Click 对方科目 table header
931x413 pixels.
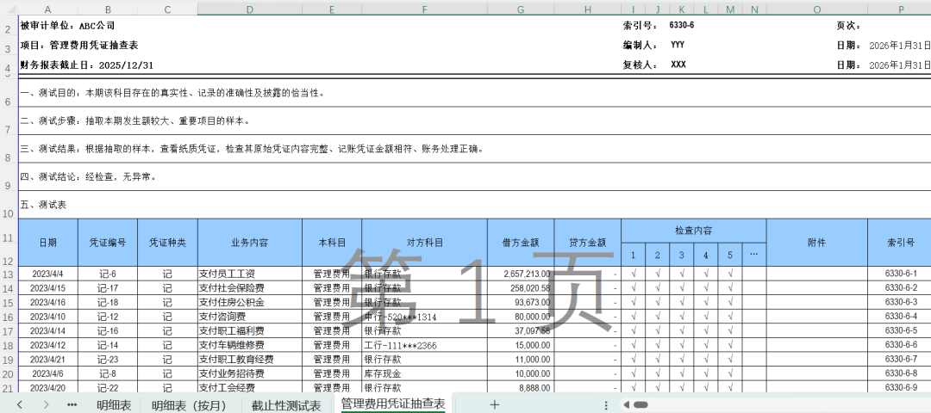click(424, 243)
